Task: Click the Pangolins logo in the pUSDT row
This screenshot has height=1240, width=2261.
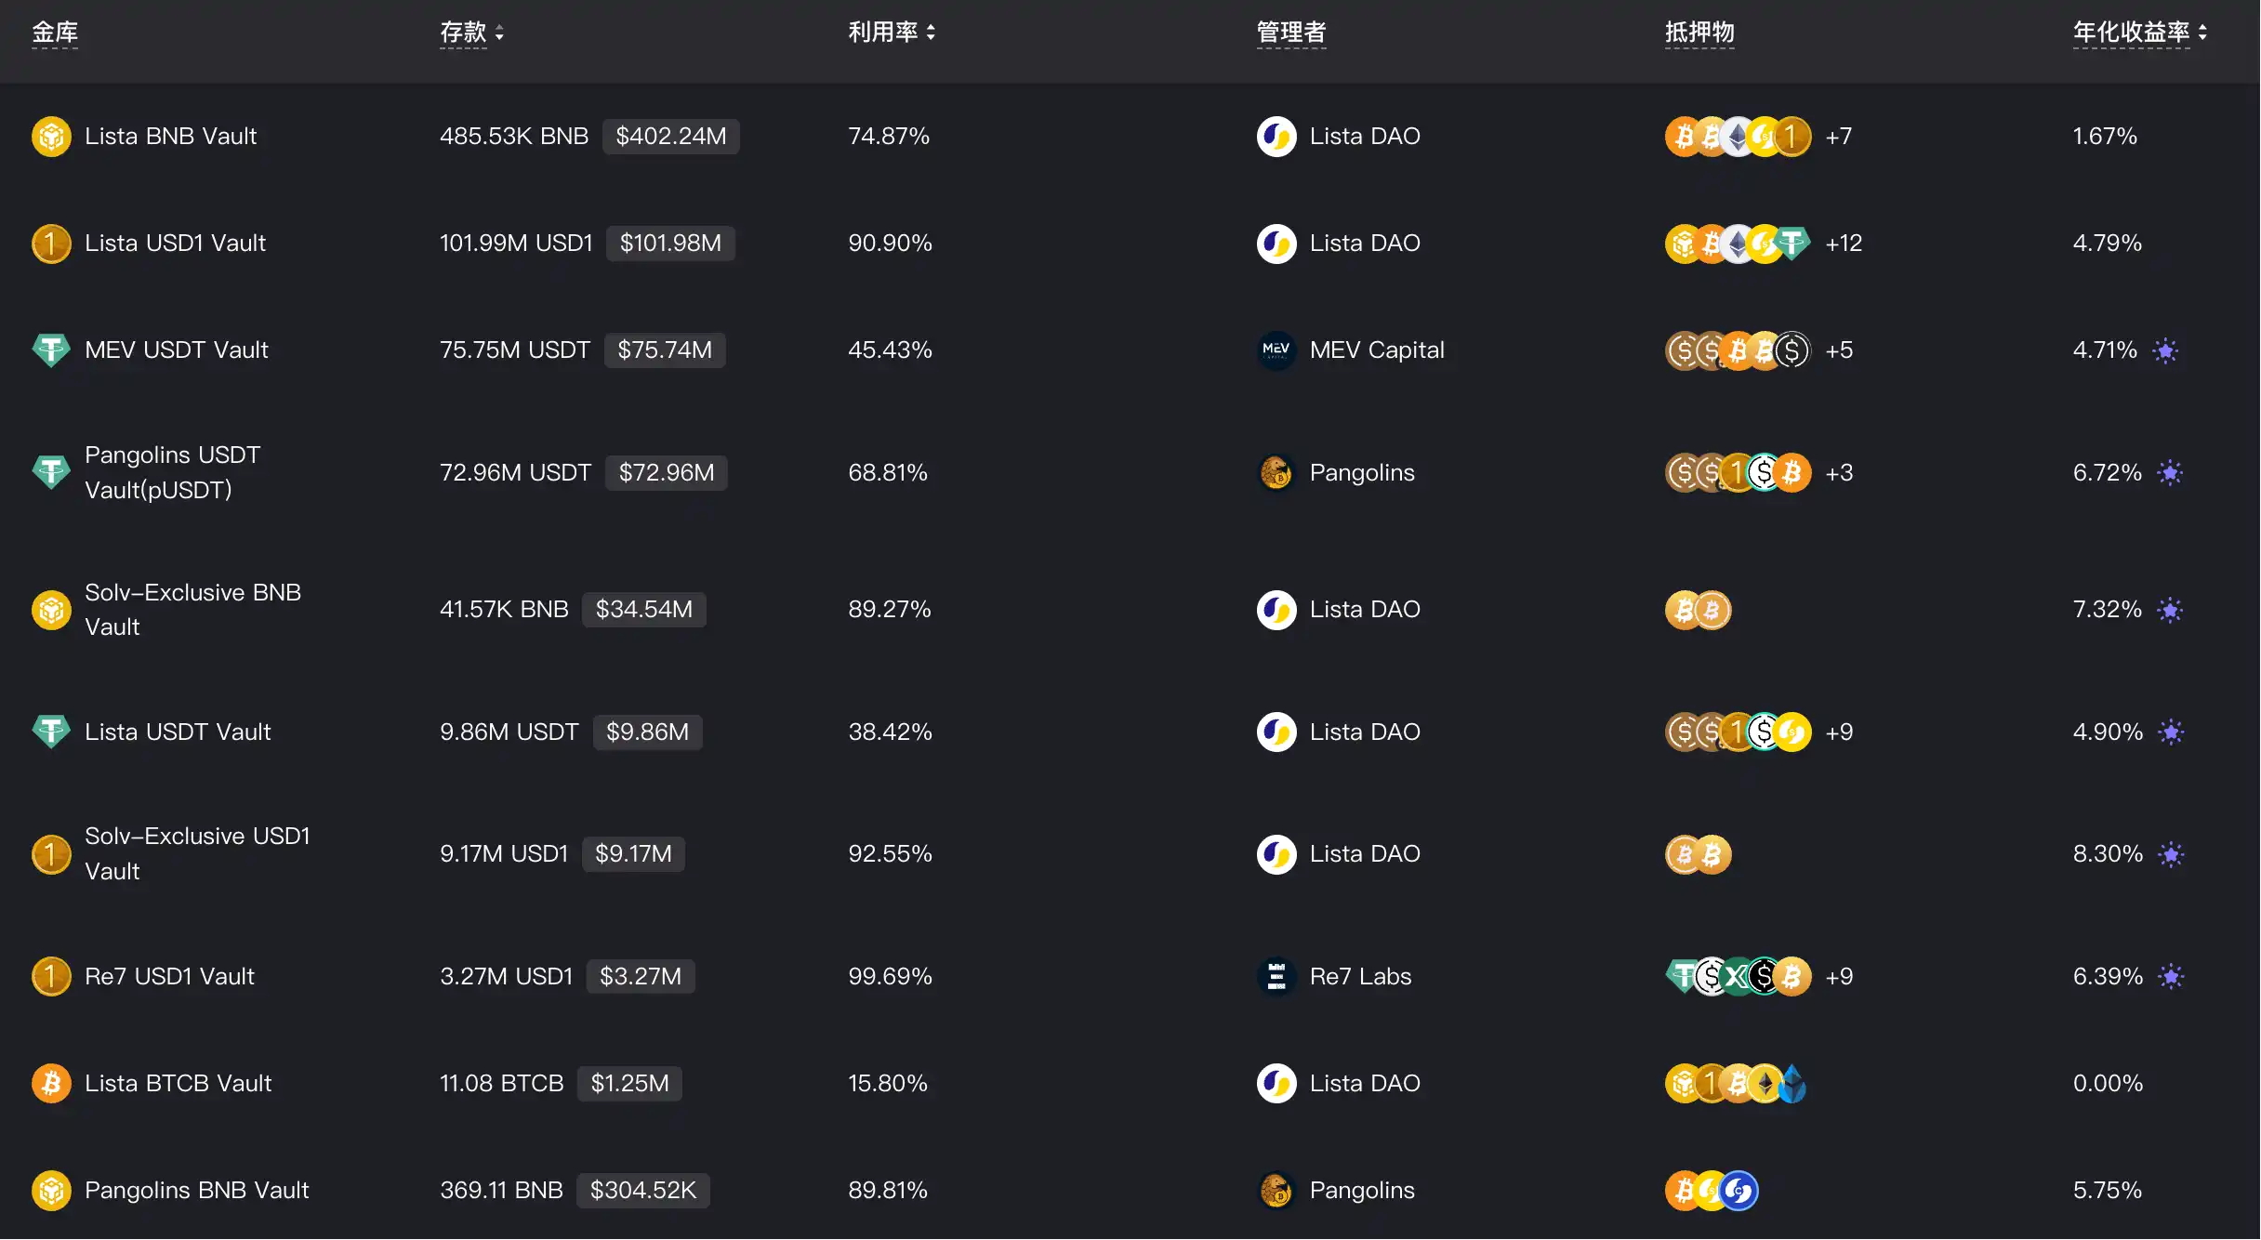Action: click(1276, 473)
